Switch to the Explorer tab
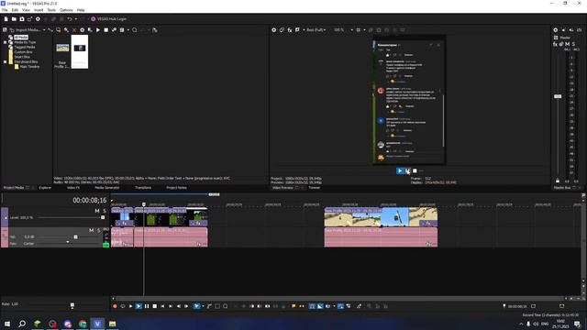 (x=45, y=187)
